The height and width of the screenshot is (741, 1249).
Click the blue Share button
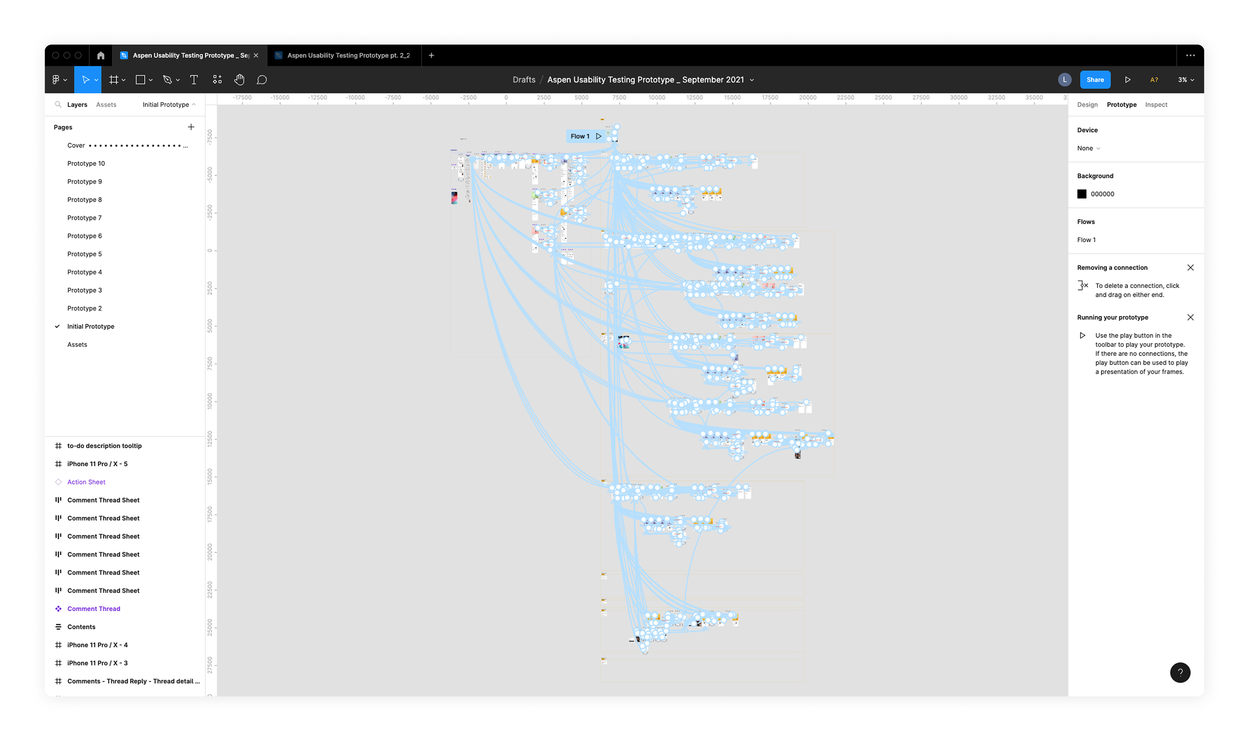pos(1095,80)
